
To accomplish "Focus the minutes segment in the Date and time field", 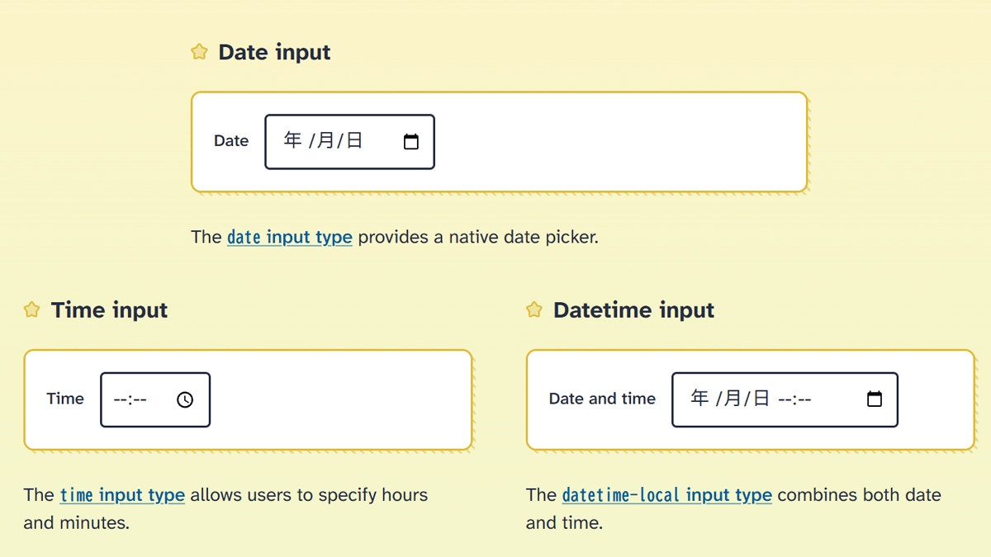I will click(x=804, y=399).
